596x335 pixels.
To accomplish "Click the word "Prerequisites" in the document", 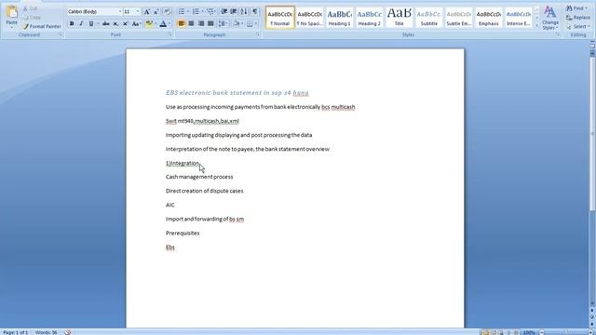I will (183, 233).
